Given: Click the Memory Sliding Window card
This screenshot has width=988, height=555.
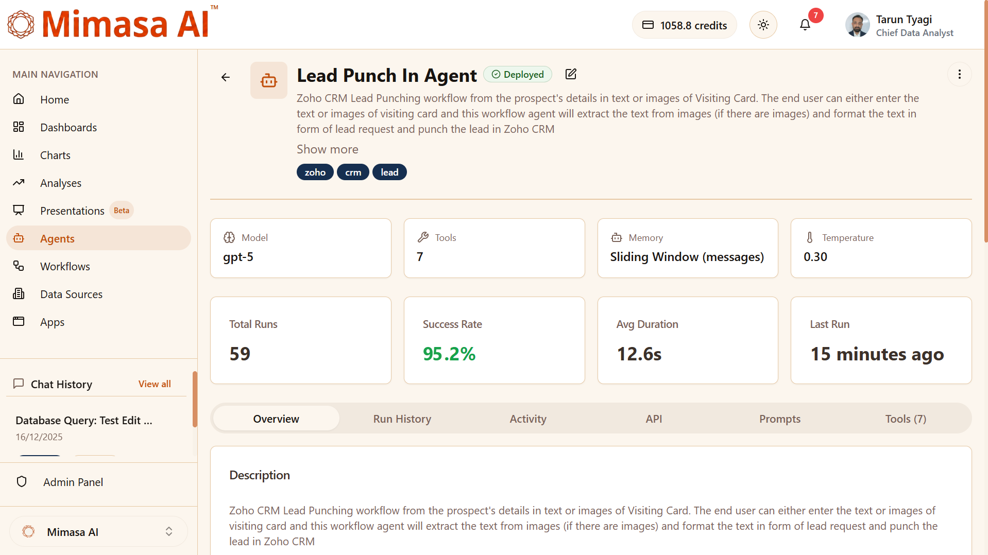Looking at the screenshot, I should (688, 248).
